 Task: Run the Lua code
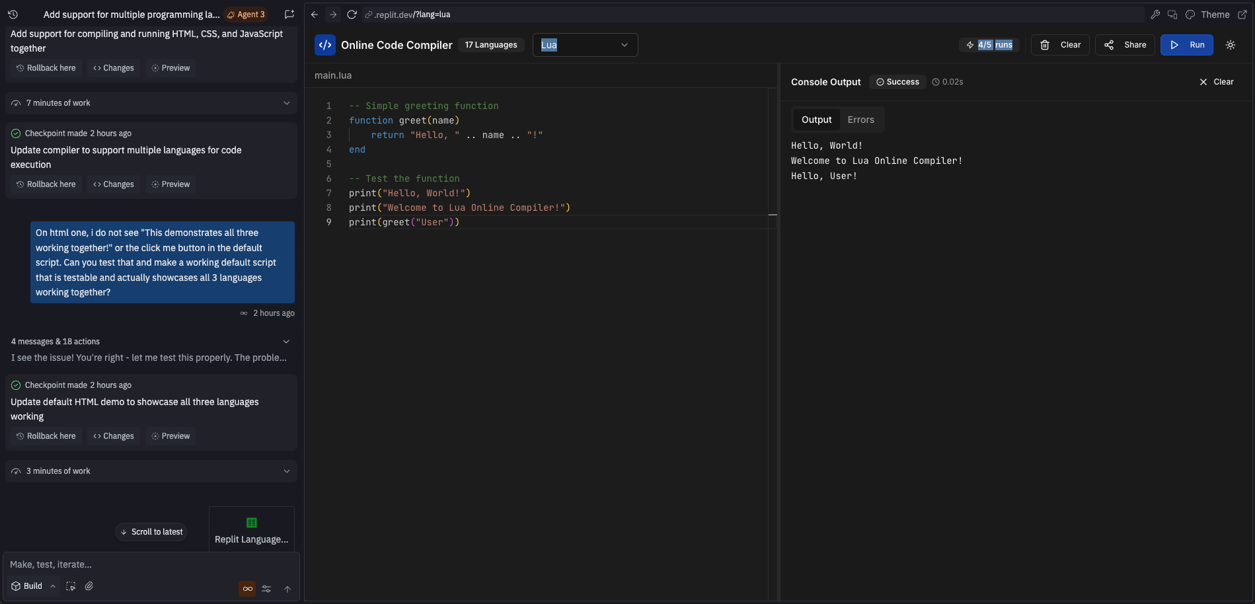coord(1186,45)
